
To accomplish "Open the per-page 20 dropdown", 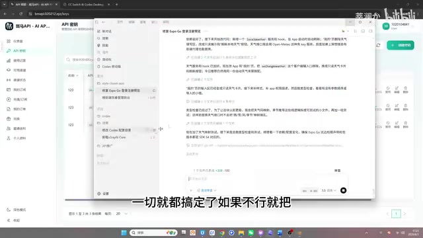I will [x=122, y=214].
